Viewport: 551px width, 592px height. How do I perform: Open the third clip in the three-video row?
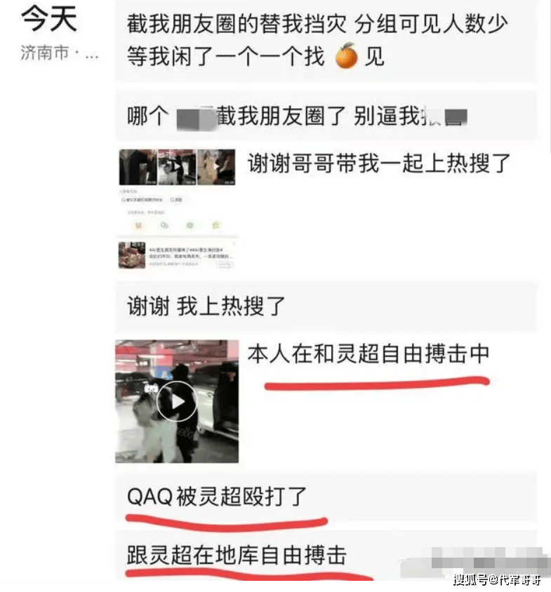[x=216, y=167]
